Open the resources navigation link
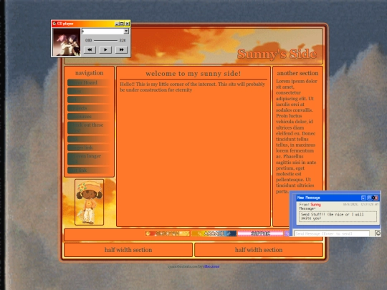 (x=89, y=117)
